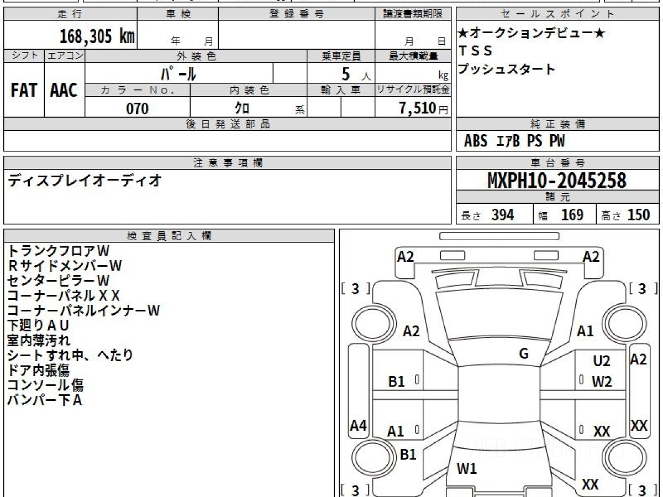Click the recycle deposit 7,510円
Viewport: 663px width, 497px height.
click(x=423, y=108)
